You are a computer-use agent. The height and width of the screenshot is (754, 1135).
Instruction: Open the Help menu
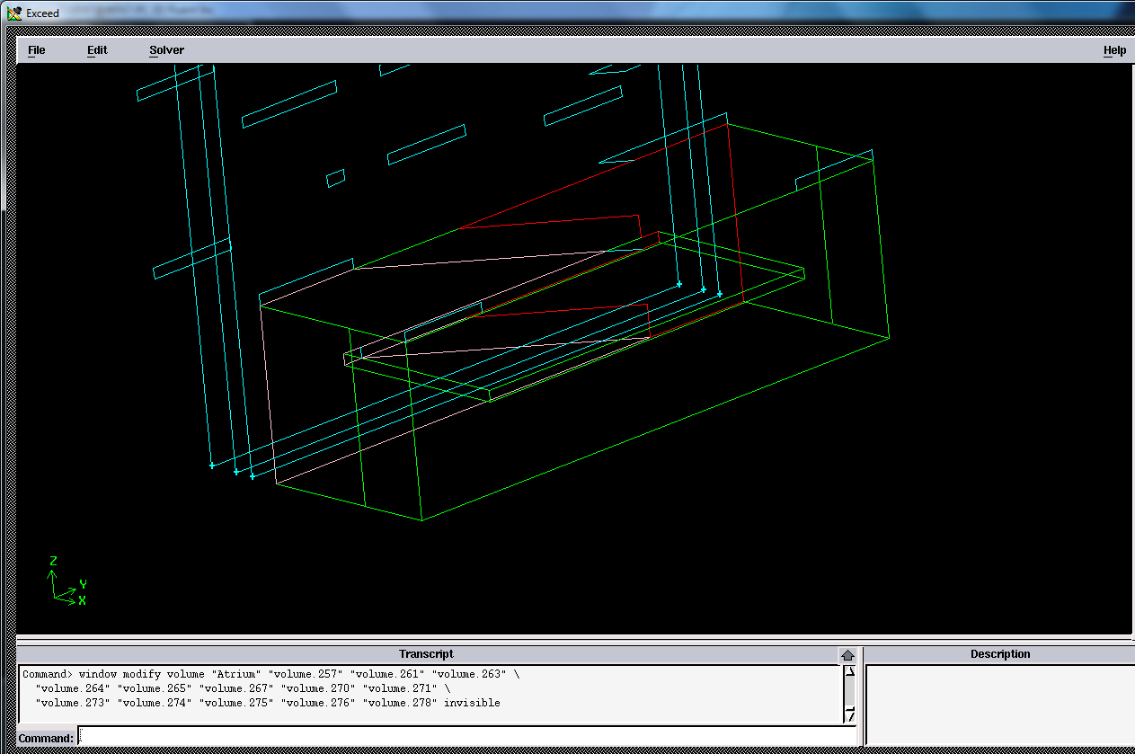click(x=1114, y=50)
